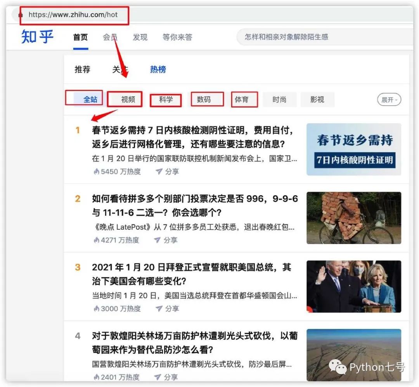Click the flame icon next to 4271 万热度
The image size is (419, 387).
(96, 240)
